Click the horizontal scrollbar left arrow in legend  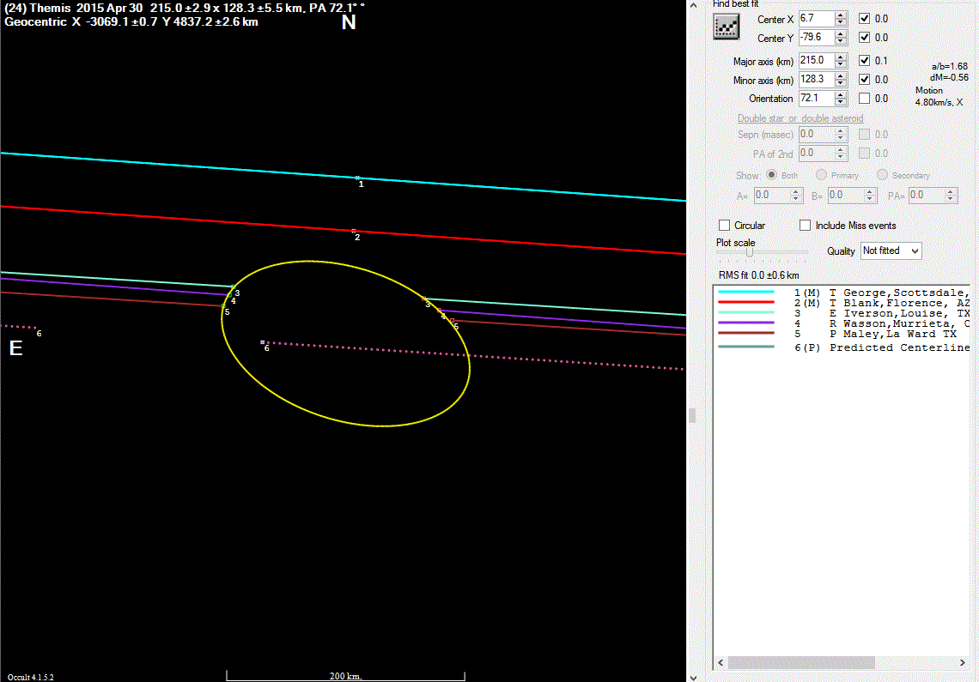[x=721, y=663]
